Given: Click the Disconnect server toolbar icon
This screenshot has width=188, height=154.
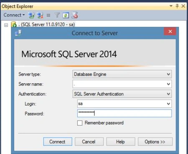Looking at the screenshot, I should 40,15.
